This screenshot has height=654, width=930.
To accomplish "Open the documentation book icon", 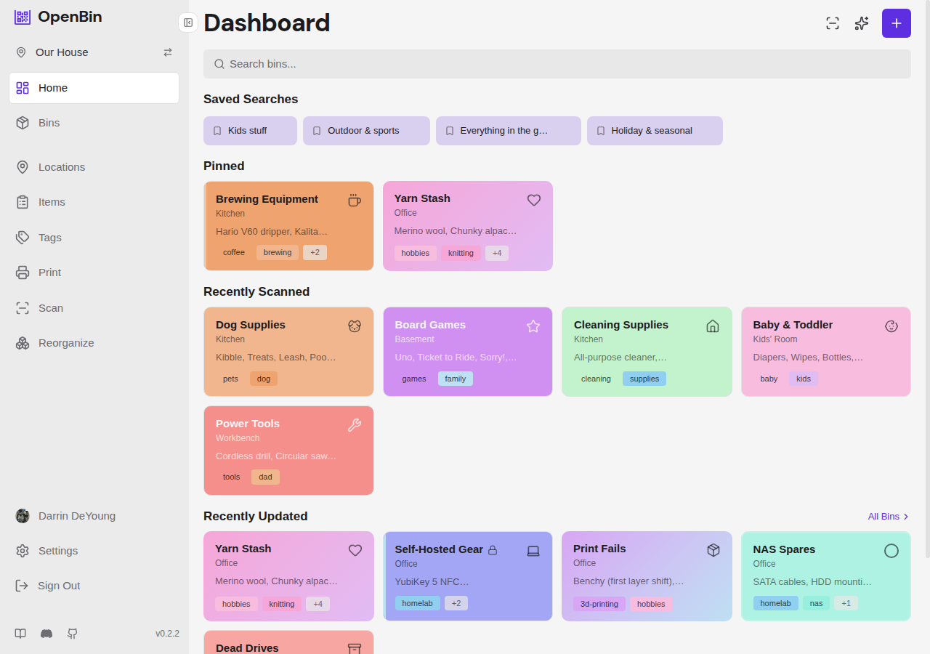I will 20,634.
